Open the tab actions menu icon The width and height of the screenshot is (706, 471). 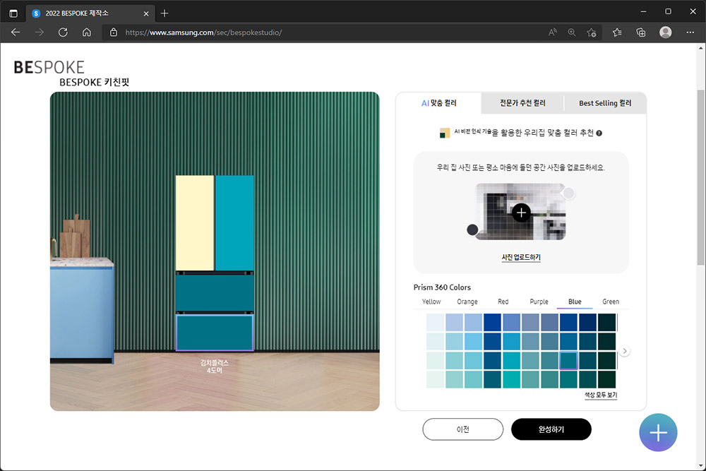[13, 13]
